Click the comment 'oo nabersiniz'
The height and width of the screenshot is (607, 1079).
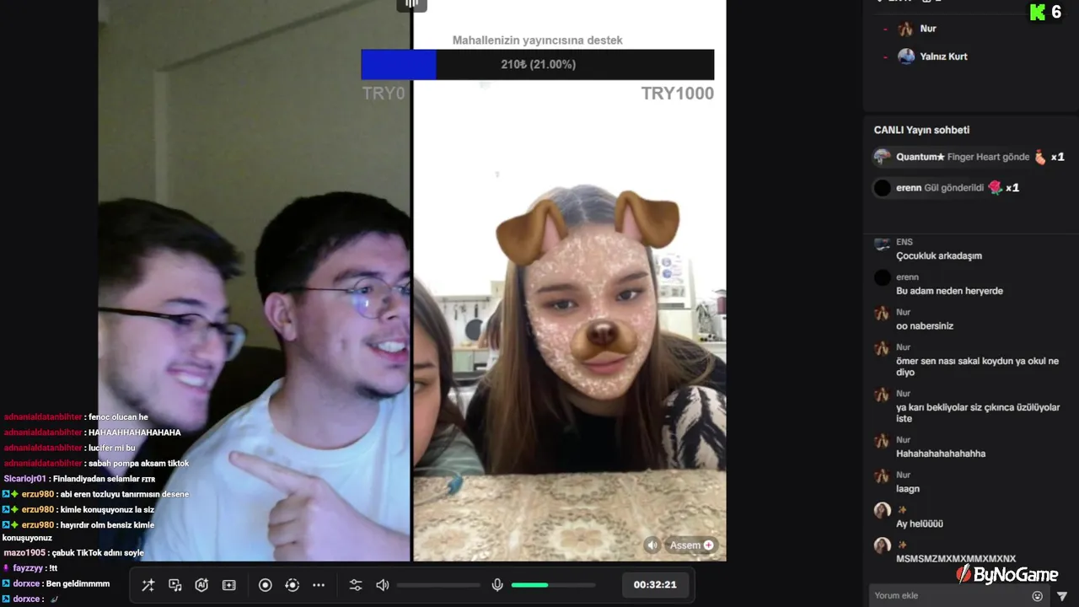(x=925, y=326)
